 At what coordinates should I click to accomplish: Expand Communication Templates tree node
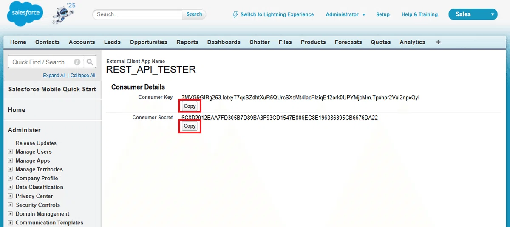click(x=11, y=223)
